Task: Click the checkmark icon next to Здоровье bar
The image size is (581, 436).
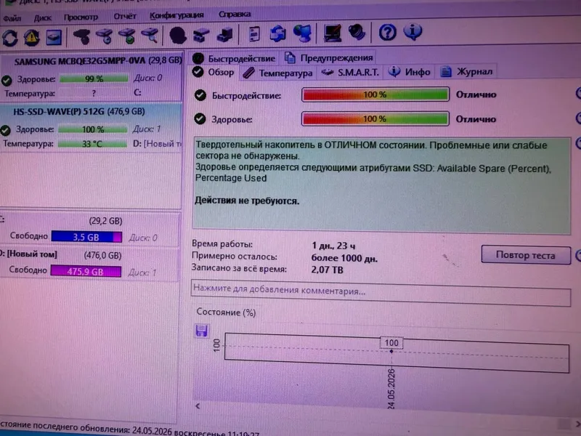Action: coord(200,119)
